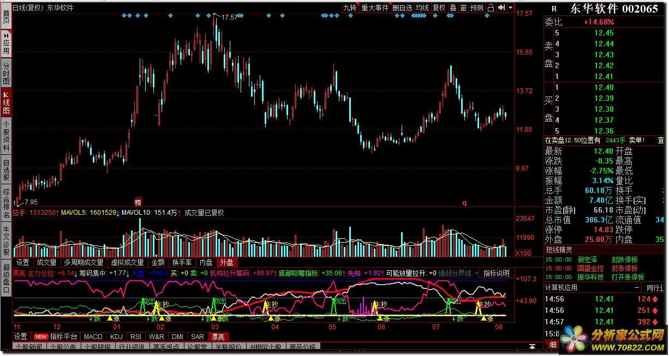Screen dimensions: 669x356
Task: Open indicator panel 设置 at bottom
Action: 21,337
